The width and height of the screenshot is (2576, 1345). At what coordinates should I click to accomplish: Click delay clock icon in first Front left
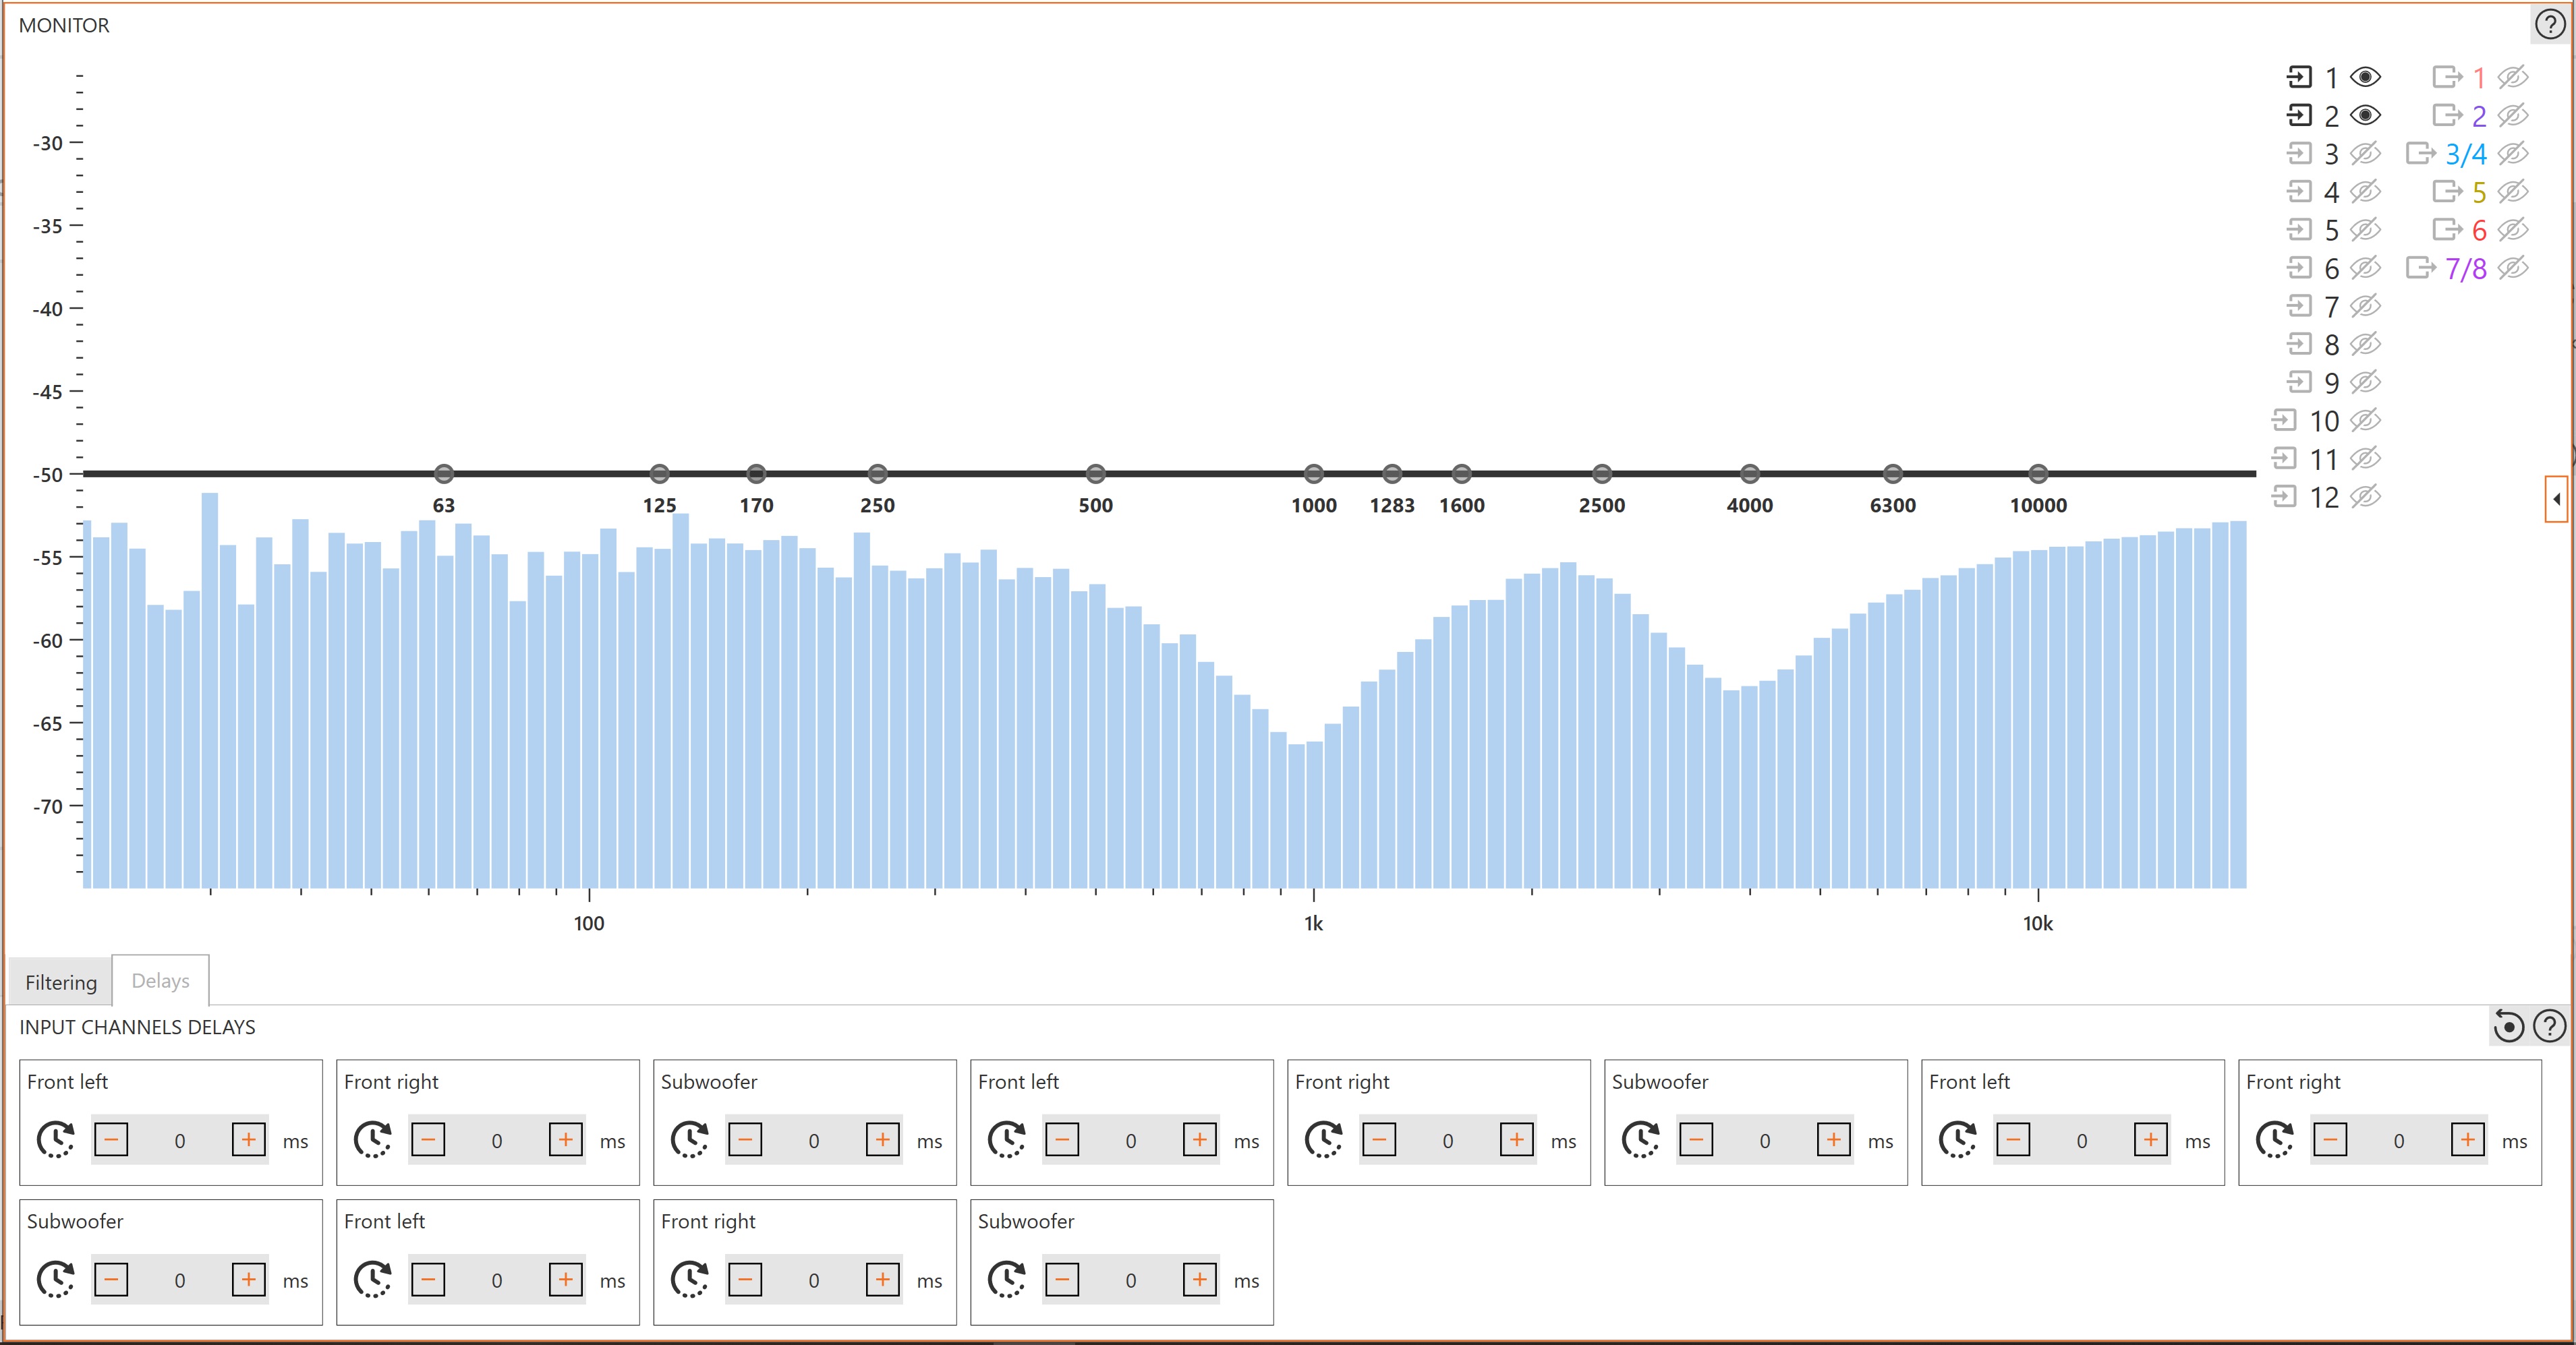tap(55, 1140)
